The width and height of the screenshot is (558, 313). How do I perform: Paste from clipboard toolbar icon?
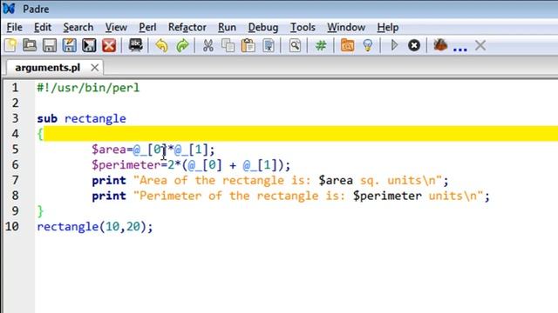click(248, 45)
